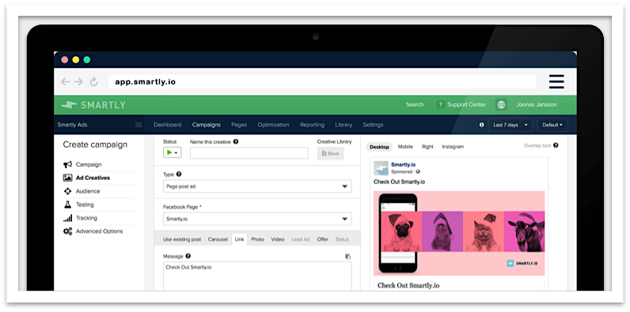Click the Advanced Options gears icon

pyautogui.click(x=67, y=231)
